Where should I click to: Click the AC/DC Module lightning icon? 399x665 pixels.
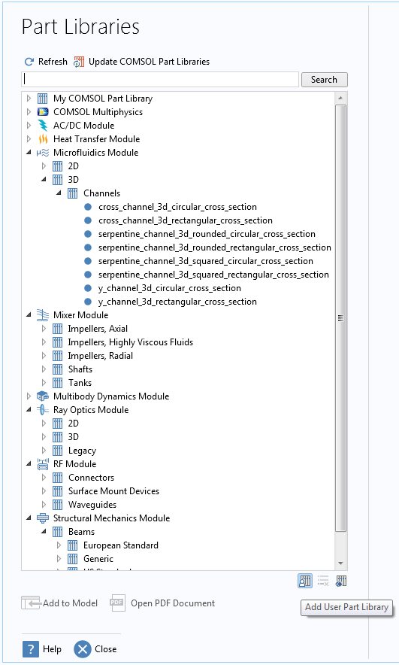(x=43, y=126)
